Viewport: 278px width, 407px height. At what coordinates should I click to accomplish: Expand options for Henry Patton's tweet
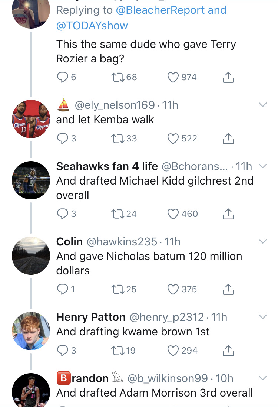click(262, 317)
